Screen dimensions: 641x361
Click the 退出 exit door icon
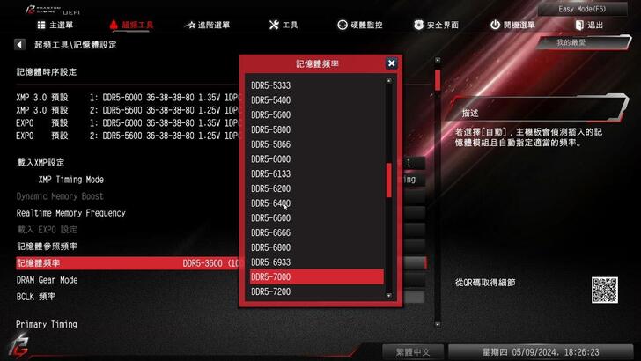[579, 25]
